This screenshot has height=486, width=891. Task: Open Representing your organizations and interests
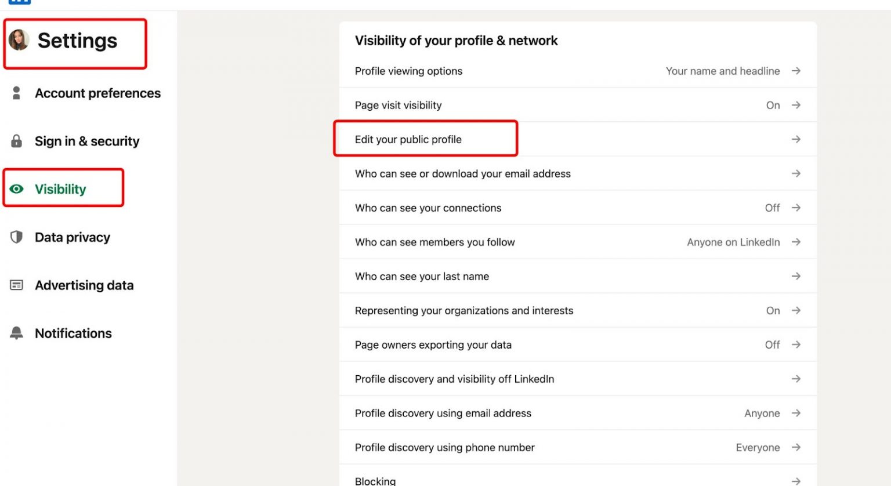463,310
